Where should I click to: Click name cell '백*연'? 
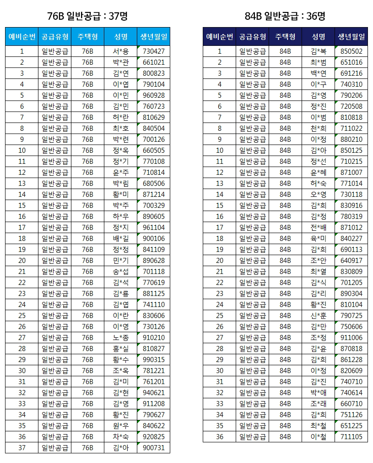pyautogui.click(x=318, y=73)
